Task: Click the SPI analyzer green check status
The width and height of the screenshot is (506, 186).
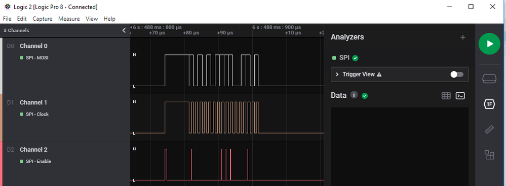Action: [x=355, y=58]
